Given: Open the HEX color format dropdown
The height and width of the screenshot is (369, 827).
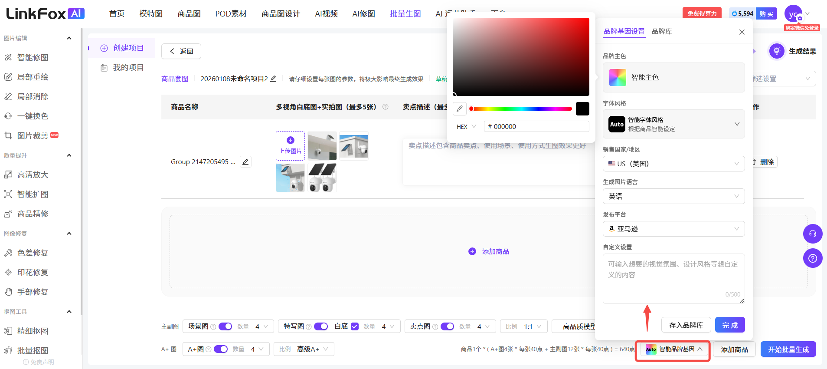Looking at the screenshot, I should click(466, 127).
